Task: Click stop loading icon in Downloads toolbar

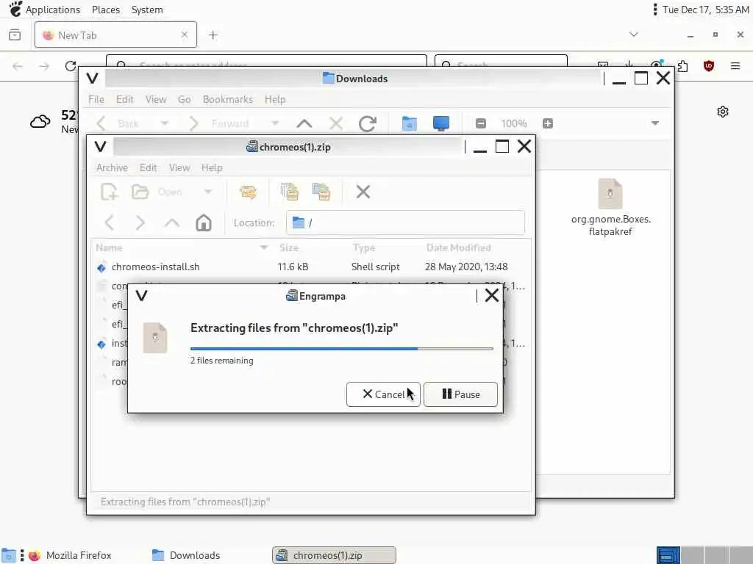Action: click(x=336, y=123)
